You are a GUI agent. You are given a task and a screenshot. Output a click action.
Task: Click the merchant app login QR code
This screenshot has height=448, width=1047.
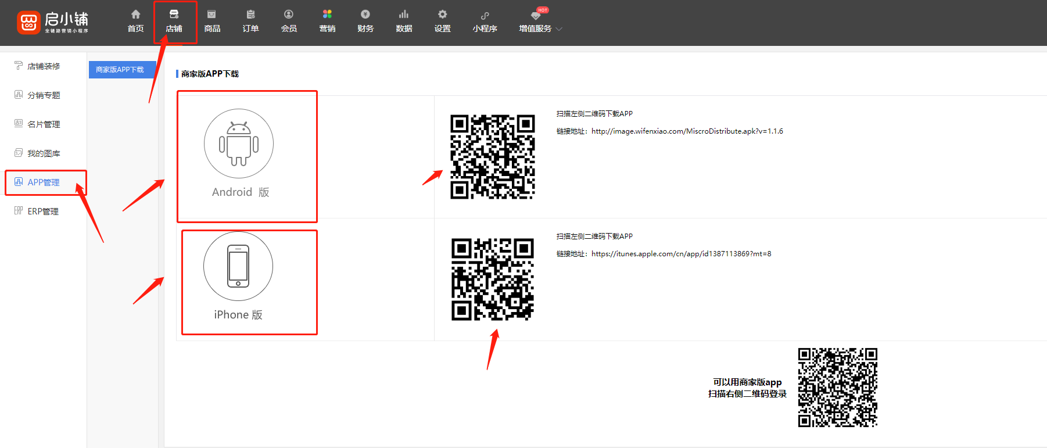[x=838, y=388]
